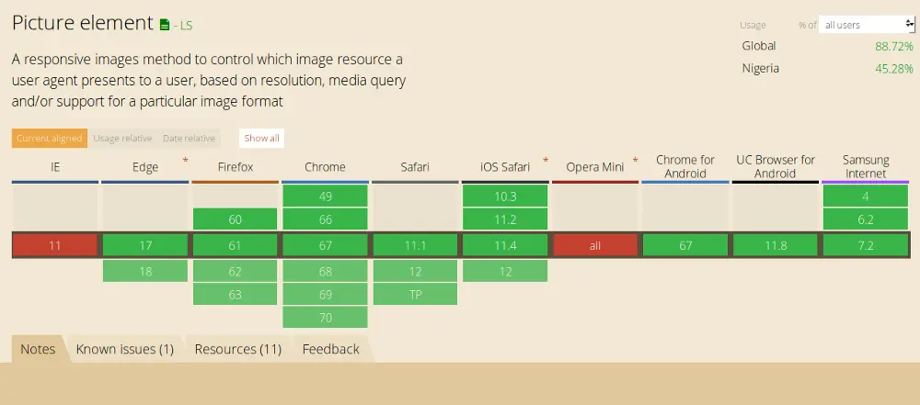The width and height of the screenshot is (920, 405).
Task: Click the Show all button
Action: (x=262, y=139)
